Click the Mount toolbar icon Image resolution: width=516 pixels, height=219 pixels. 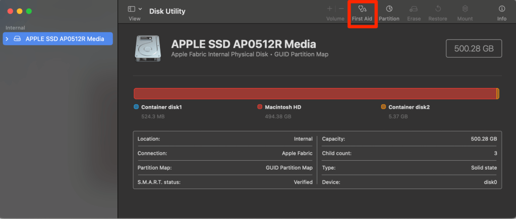464,13
